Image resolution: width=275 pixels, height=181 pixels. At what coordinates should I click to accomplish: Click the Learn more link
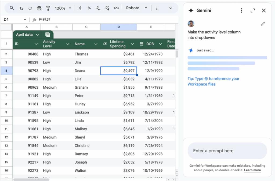(252, 170)
